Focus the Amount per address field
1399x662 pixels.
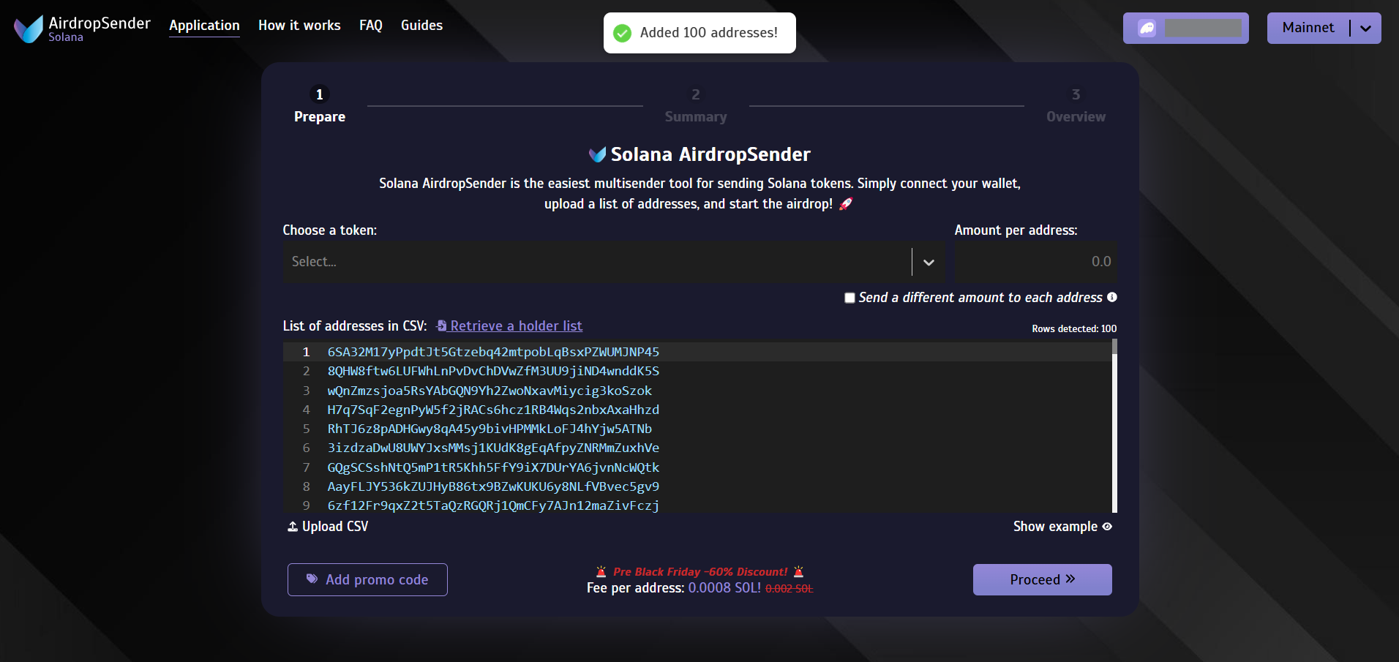click(x=1035, y=262)
